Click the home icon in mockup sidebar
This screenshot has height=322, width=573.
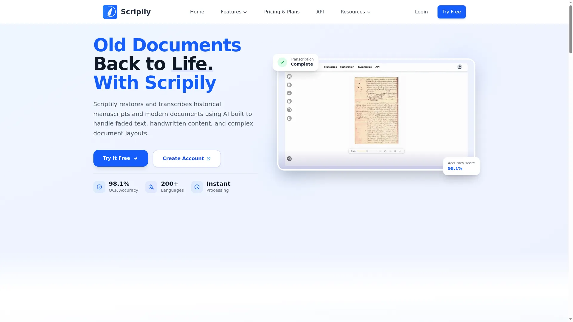(289, 76)
